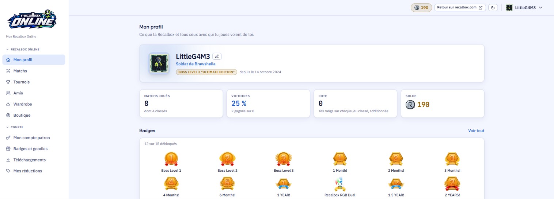The image size is (554, 199).
Task: Open the Wardrobe page
Action: click(x=34, y=104)
